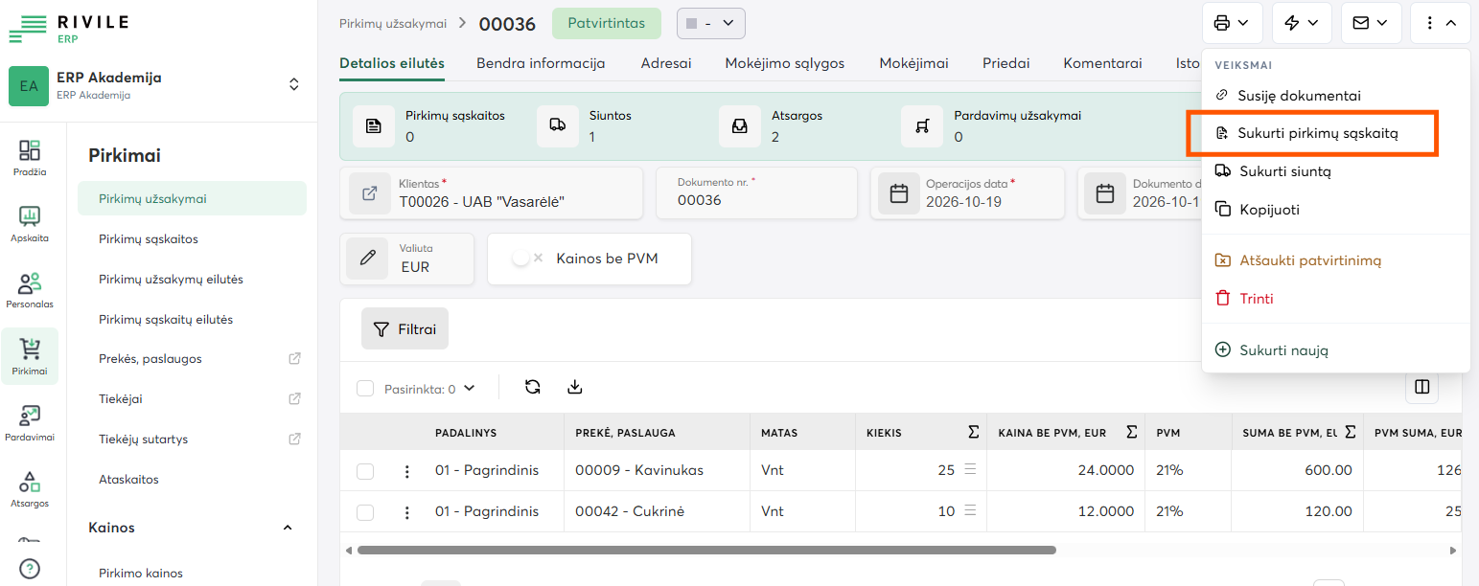Click the Filtrai filter button
This screenshot has height=586, width=1479.
tap(404, 328)
